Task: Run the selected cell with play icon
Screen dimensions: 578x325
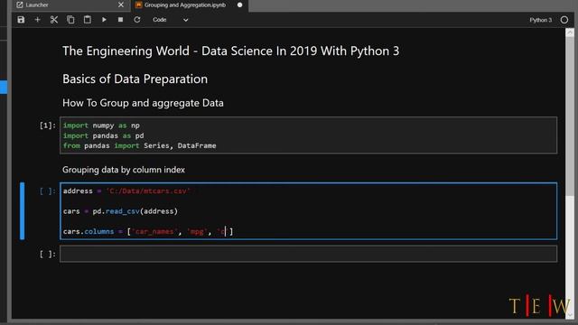Action: tap(104, 20)
